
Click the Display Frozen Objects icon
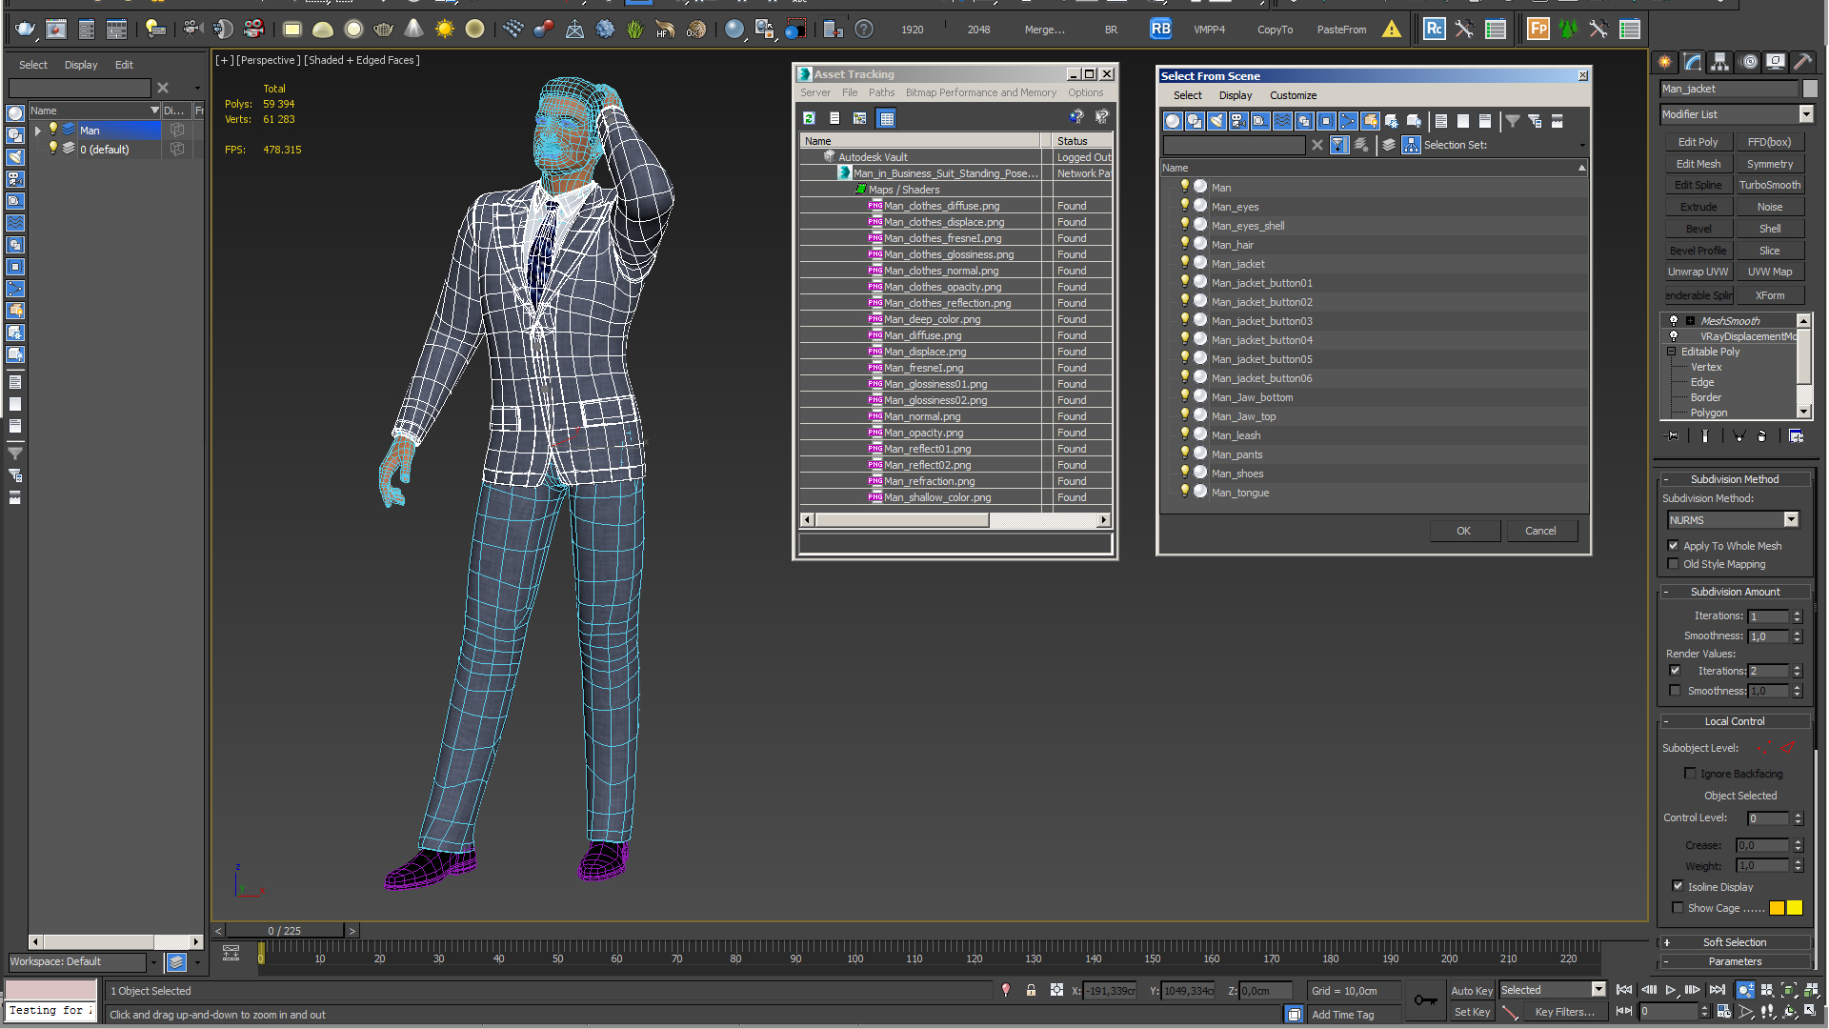(x=1392, y=121)
